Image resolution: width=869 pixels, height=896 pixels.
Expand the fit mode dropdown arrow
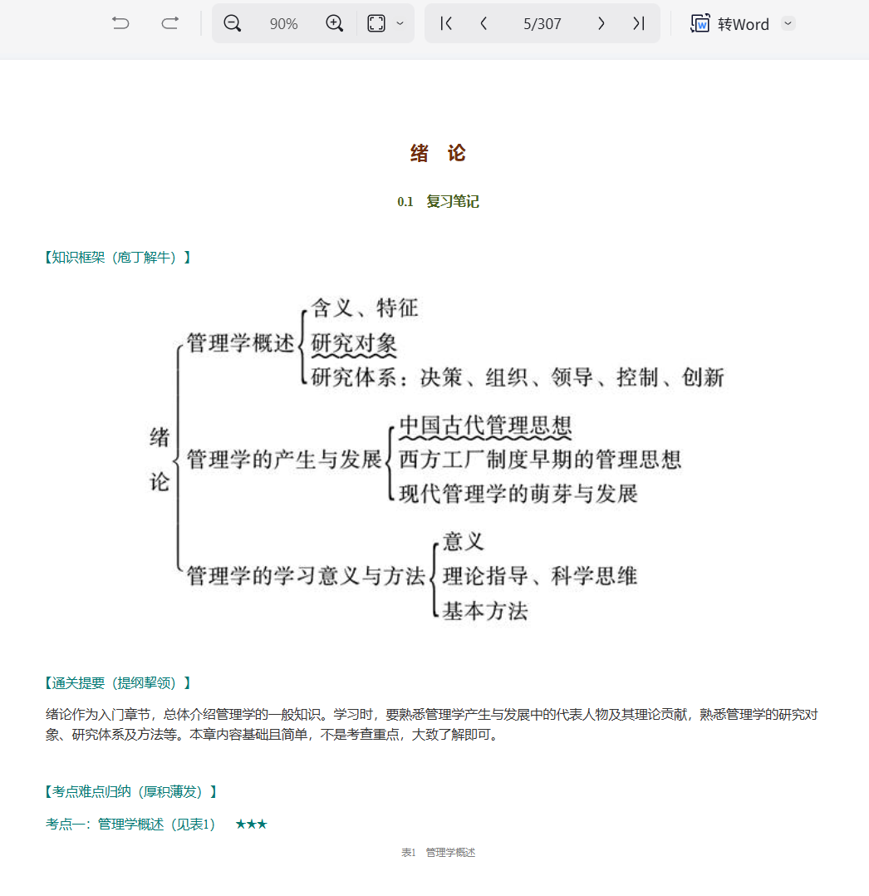tap(400, 23)
